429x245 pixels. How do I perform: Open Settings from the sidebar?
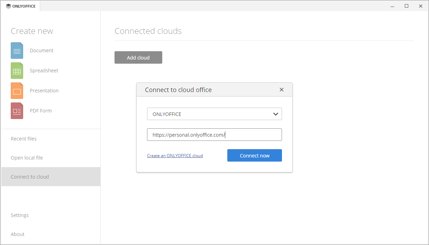[51, 215]
